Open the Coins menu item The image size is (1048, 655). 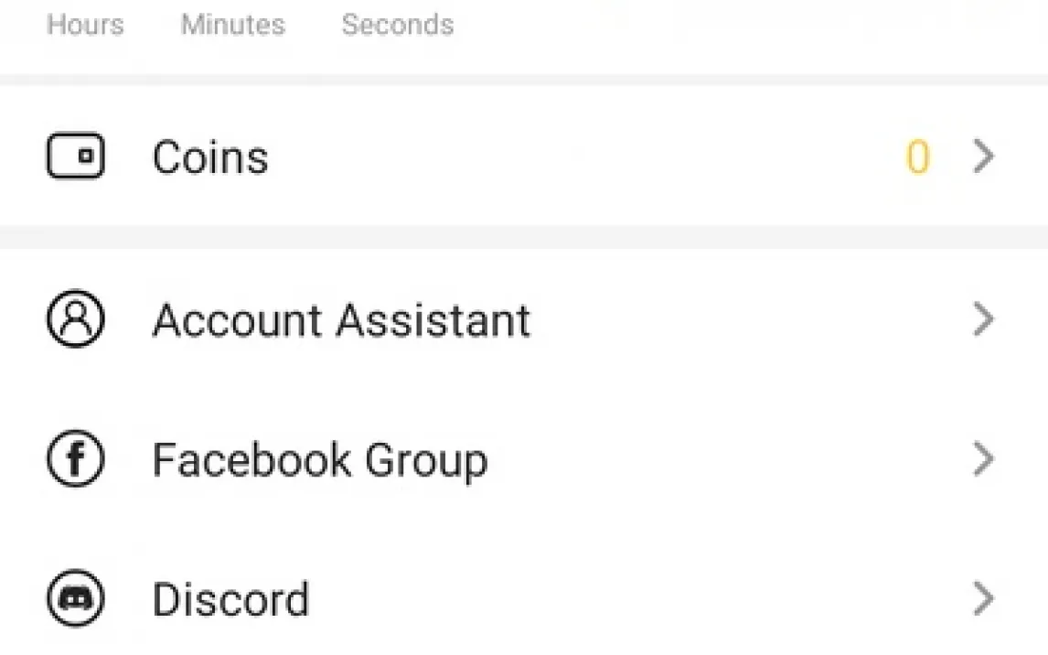point(210,157)
